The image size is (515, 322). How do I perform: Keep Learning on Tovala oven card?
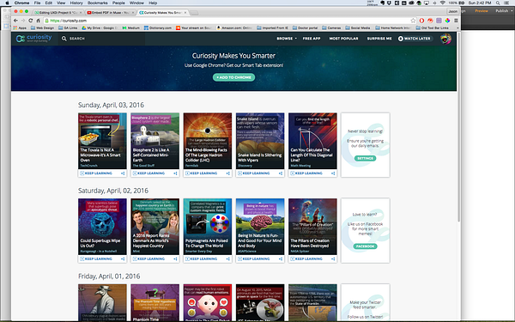click(x=96, y=173)
